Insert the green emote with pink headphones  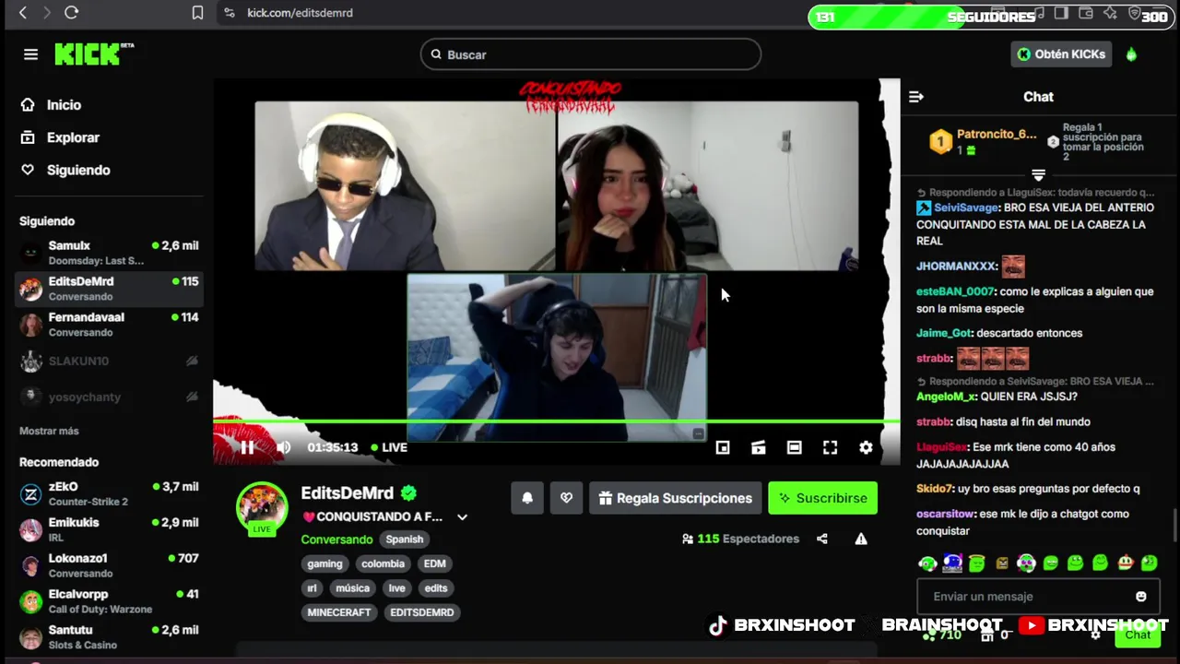pyautogui.click(x=1026, y=563)
